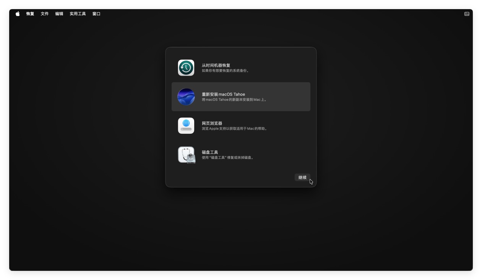Open the 实用工具 menu
The height and width of the screenshot is (280, 482).
click(x=77, y=14)
